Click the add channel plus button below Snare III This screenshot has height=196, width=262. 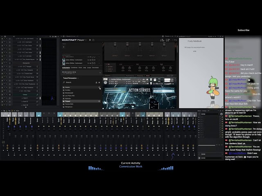26,107
